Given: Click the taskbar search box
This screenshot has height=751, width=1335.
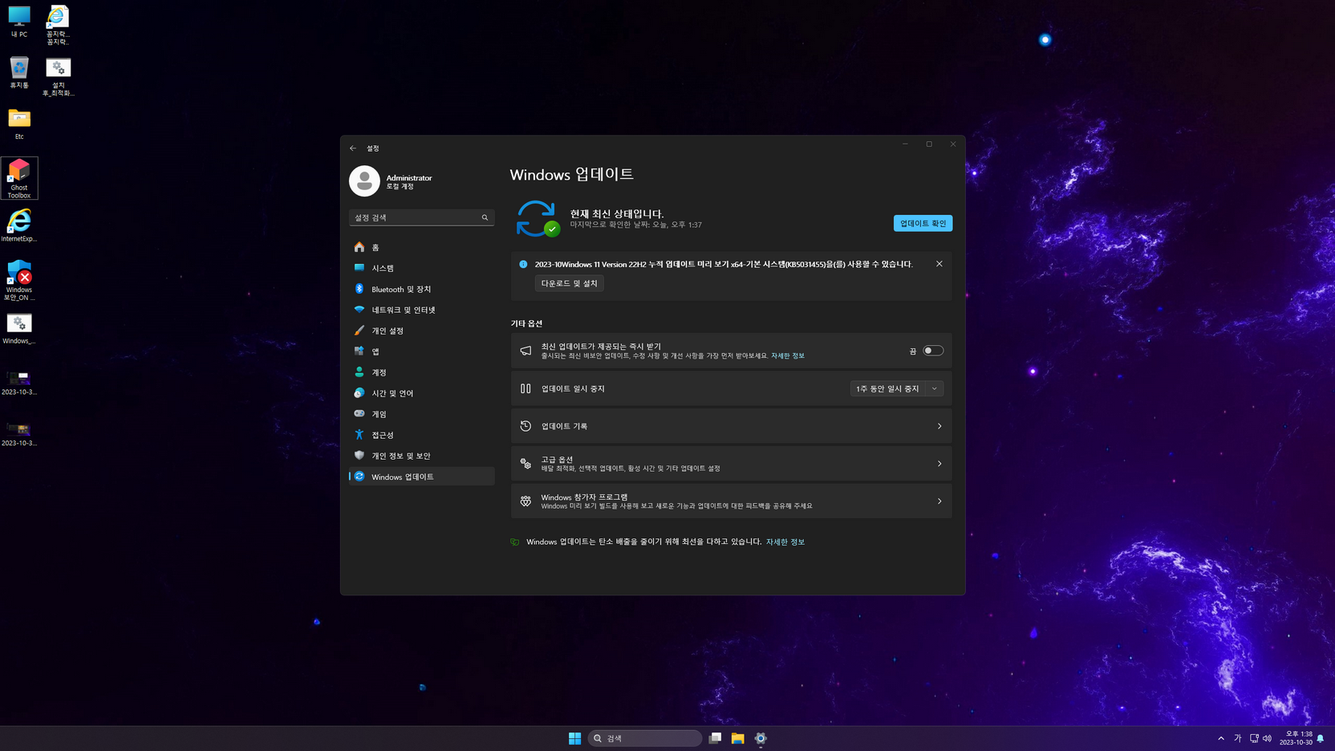Looking at the screenshot, I should tap(645, 738).
